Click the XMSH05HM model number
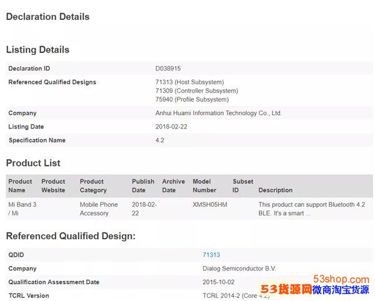This screenshot has width=375, height=301. pyautogui.click(x=210, y=205)
